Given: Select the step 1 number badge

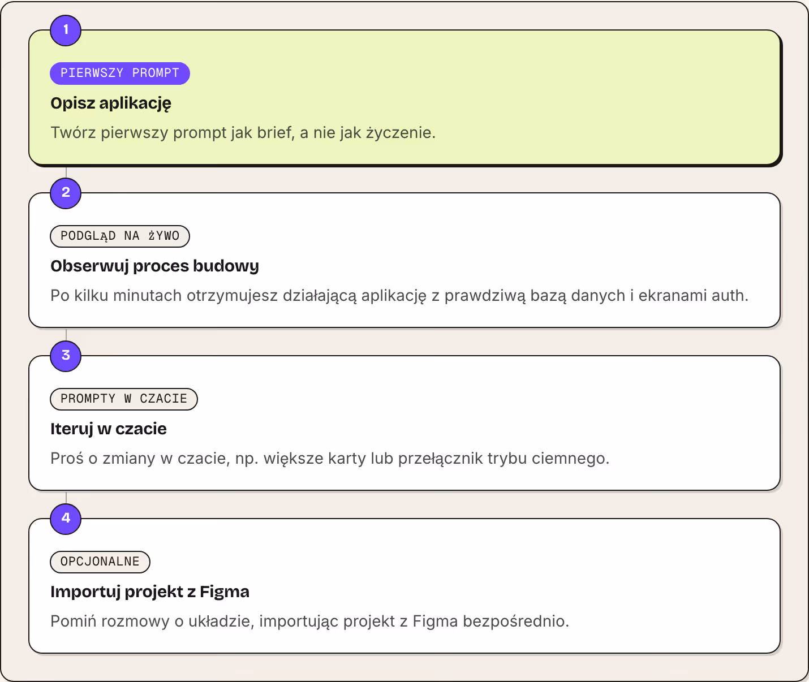Looking at the screenshot, I should [x=66, y=30].
